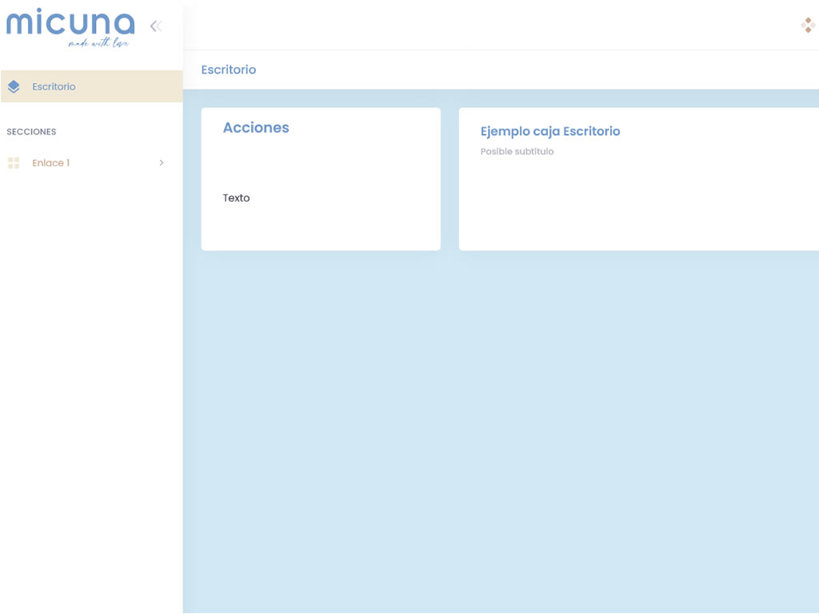The height and width of the screenshot is (614, 819).
Task: Click the "Posible subtítulo" subtitle text
Action: [x=517, y=152]
